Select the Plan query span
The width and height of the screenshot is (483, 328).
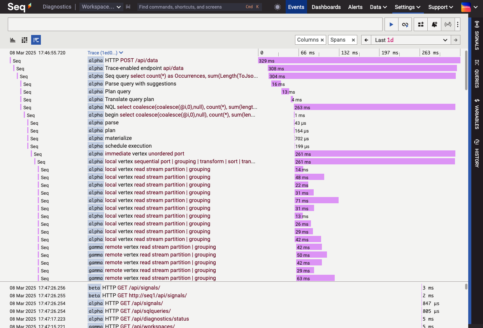[118, 92]
